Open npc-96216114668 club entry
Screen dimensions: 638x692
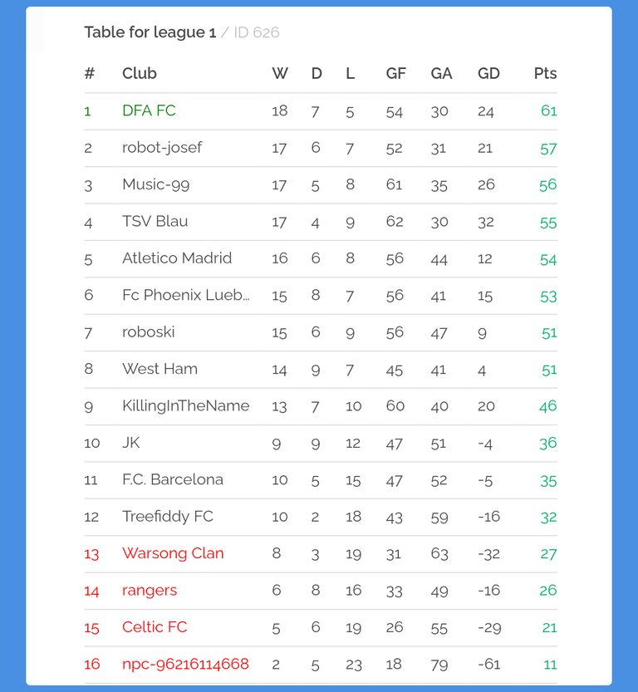pyautogui.click(x=185, y=665)
